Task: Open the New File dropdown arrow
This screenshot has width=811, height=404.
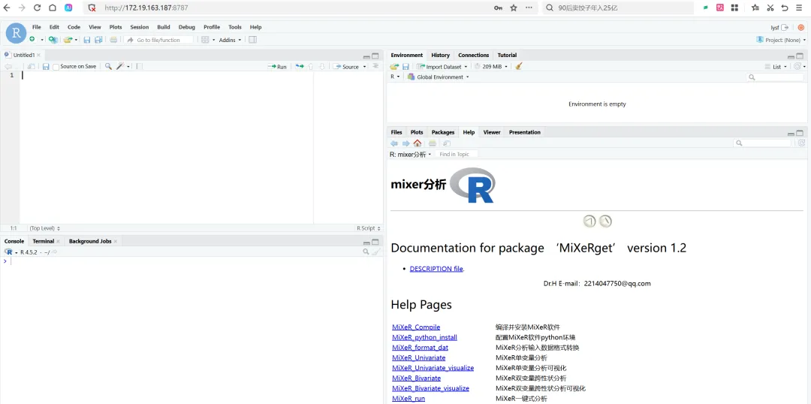Action: [x=42, y=40]
